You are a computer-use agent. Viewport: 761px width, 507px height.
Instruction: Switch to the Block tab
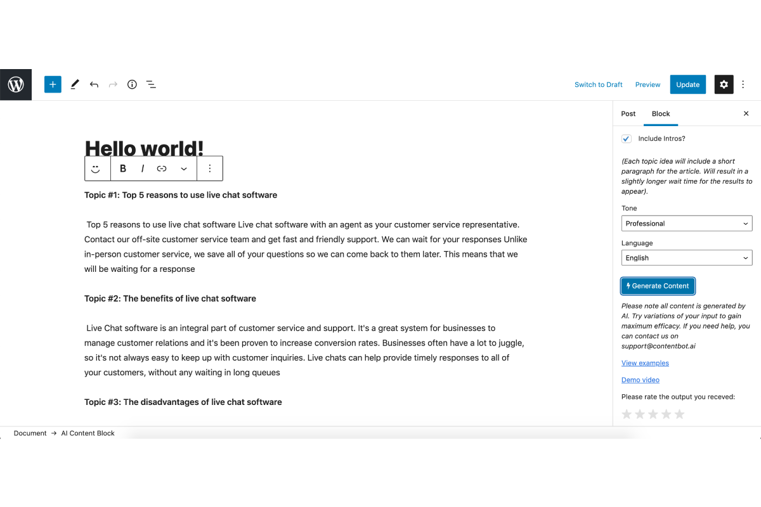tap(661, 113)
